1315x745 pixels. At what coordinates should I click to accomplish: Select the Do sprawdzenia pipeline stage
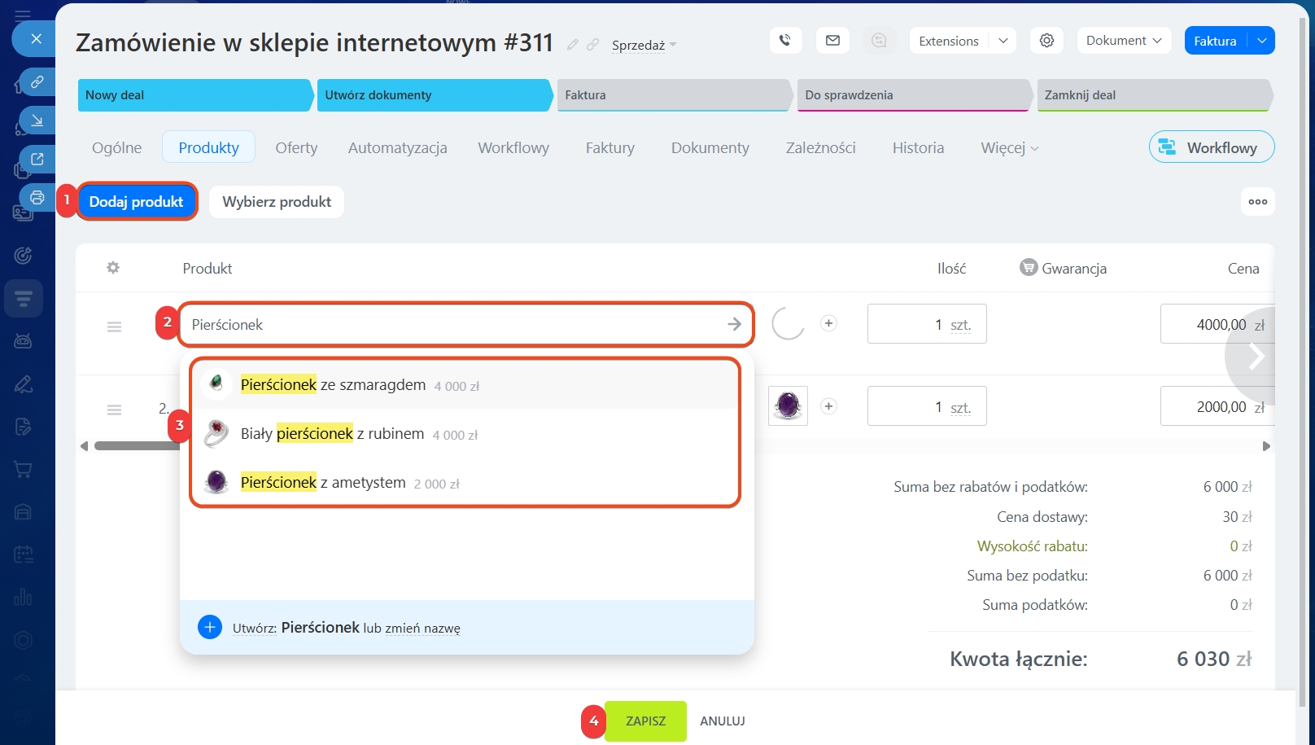(911, 95)
